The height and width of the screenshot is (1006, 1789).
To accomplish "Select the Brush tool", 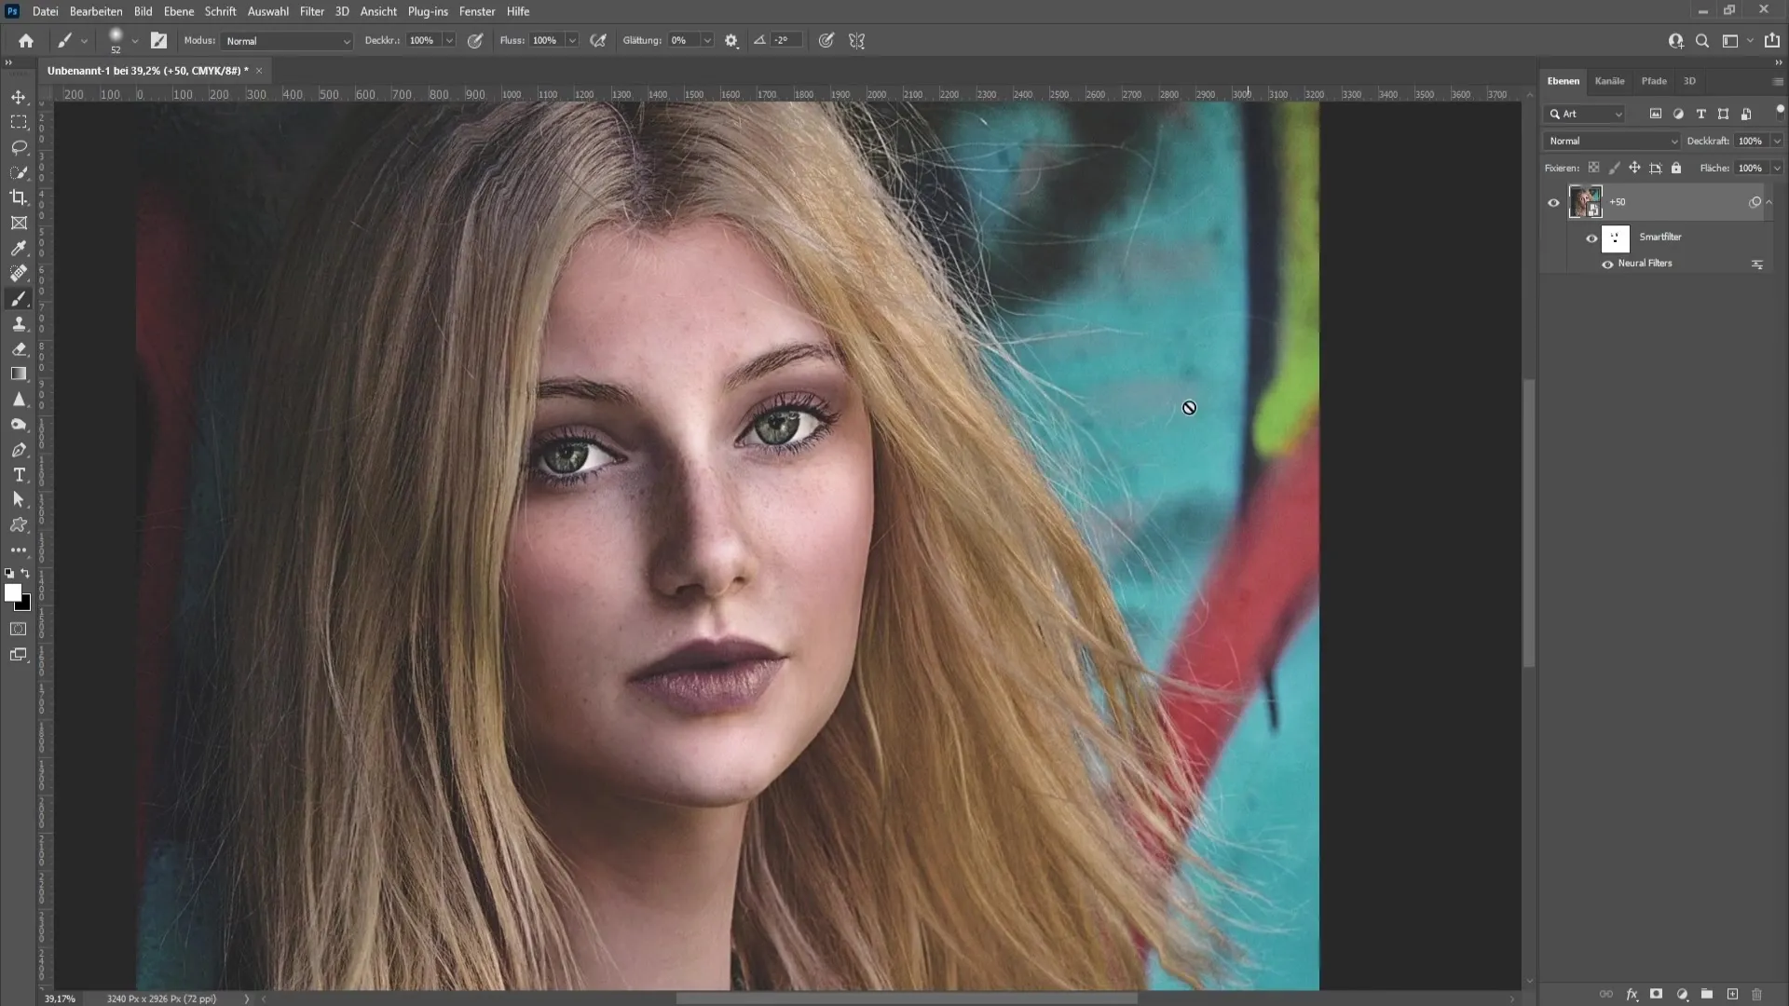I will pyautogui.click(x=19, y=298).
